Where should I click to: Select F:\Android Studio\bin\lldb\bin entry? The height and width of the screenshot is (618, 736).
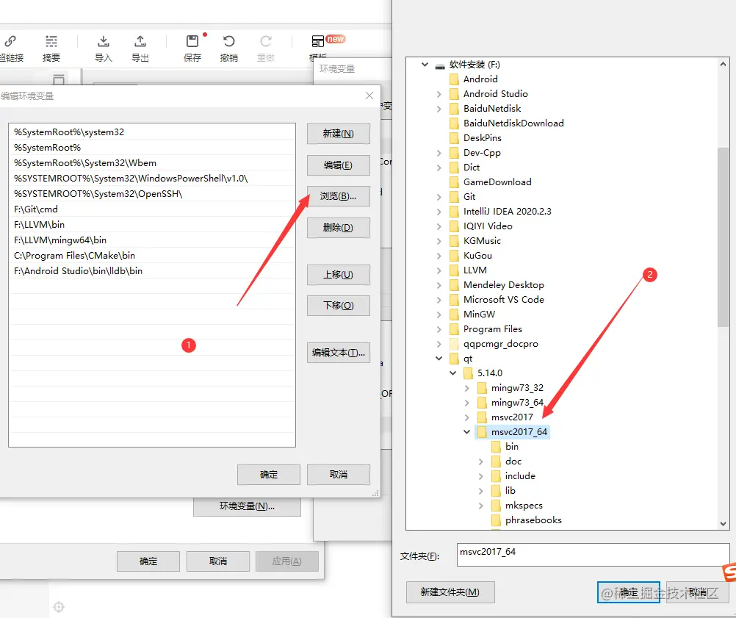point(152,271)
